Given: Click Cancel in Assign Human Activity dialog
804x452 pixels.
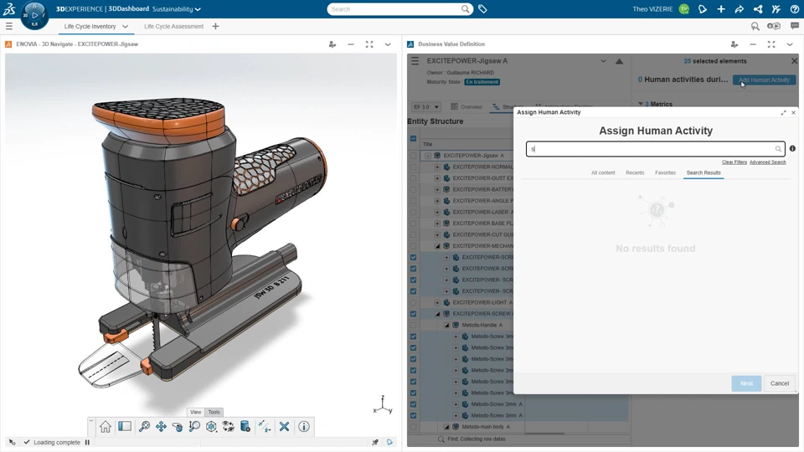Looking at the screenshot, I should [779, 383].
